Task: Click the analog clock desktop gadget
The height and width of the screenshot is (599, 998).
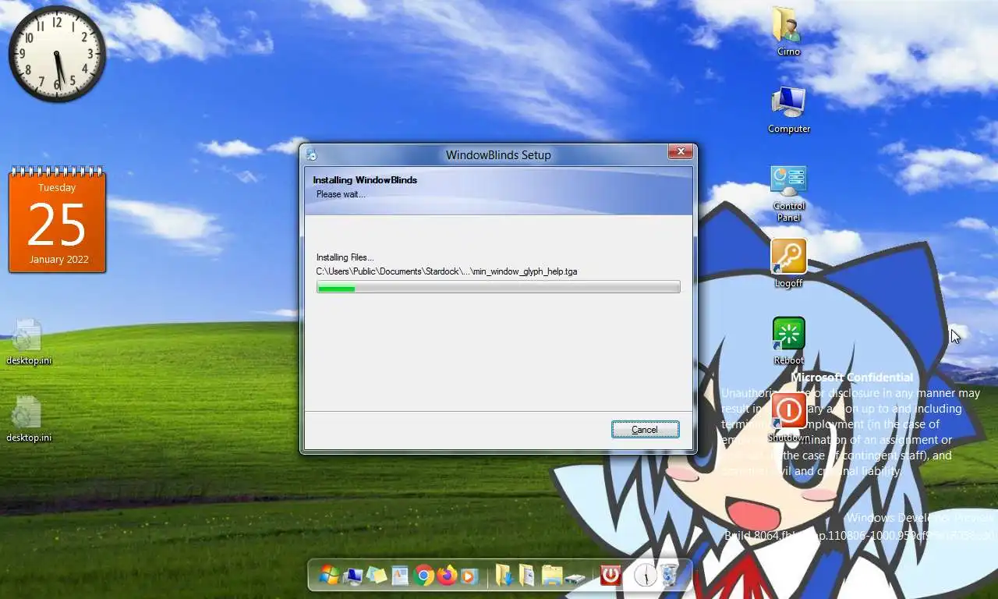Action: 57,54
